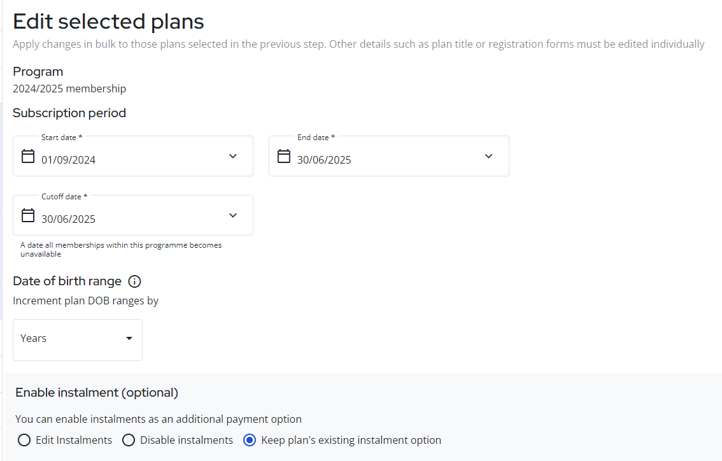Image resolution: width=722 pixels, height=461 pixels.
Task: Expand the Start date chevron
Action: coord(233,156)
